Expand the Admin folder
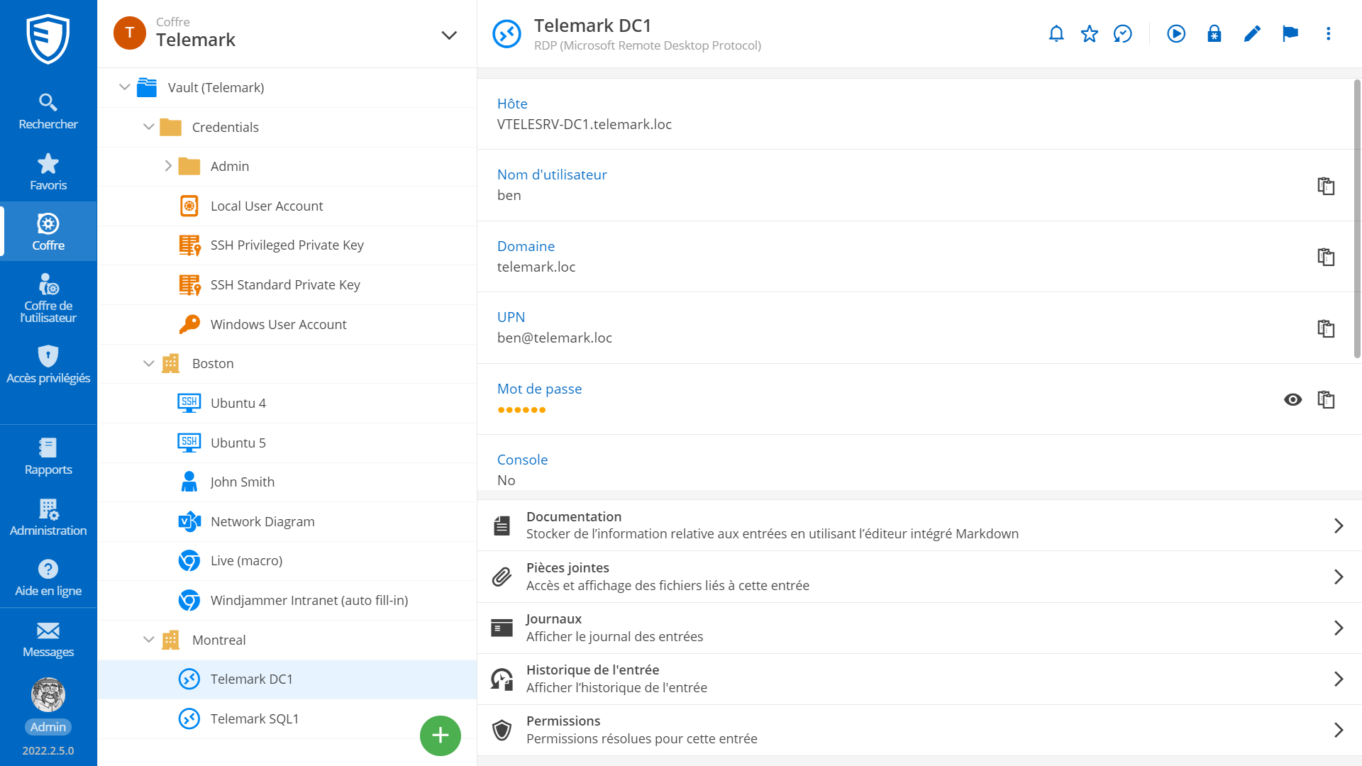The width and height of the screenshot is (1362, 766). (168, 166)
